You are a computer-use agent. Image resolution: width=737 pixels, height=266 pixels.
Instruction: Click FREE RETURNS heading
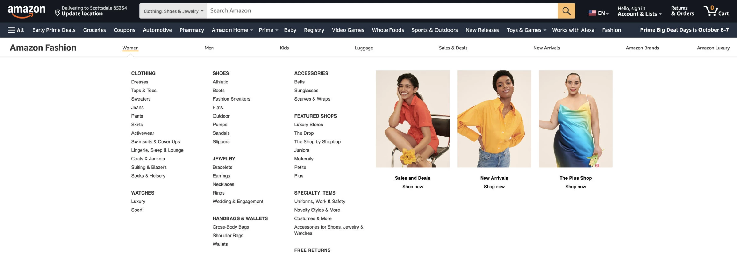point(312,250)
